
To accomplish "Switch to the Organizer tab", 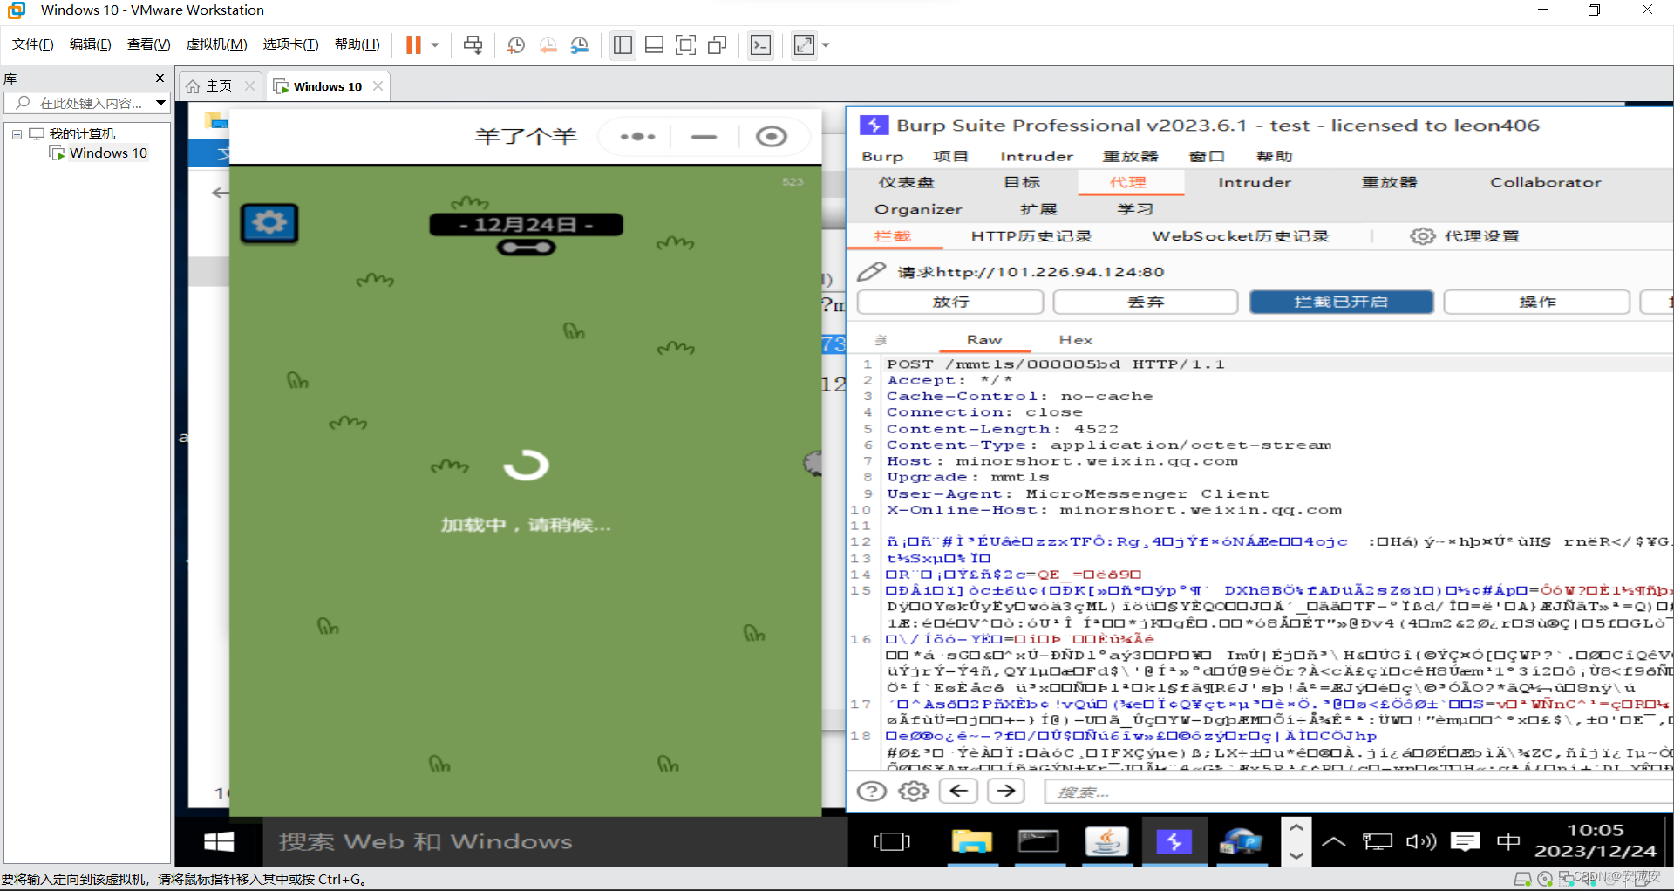I will click(918, 210).
